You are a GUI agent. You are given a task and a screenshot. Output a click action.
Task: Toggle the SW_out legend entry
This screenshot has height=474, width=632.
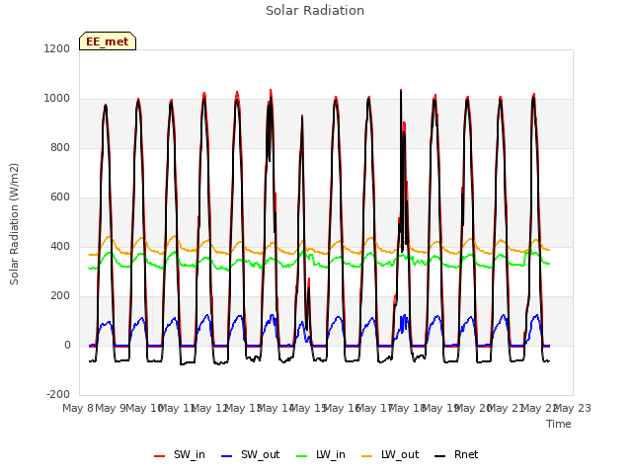pyautogui.click(x=250, y=455)
